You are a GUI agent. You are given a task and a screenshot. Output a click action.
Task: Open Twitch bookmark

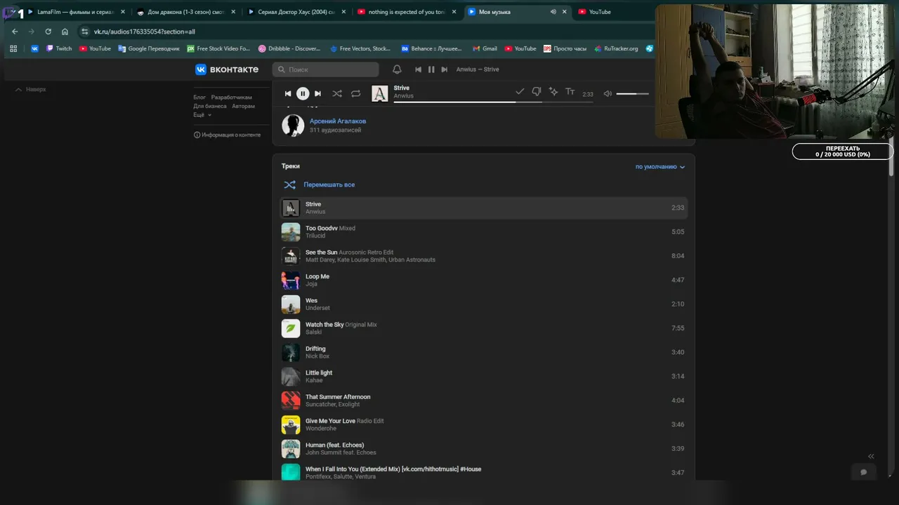coord(59,48)
